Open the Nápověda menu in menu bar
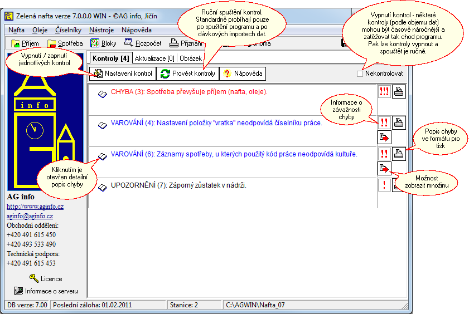 (x=137, y=30)
